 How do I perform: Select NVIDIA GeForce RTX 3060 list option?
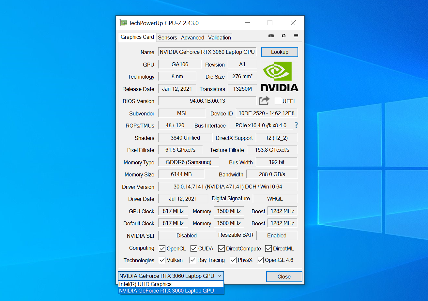(x=171, y=291)
